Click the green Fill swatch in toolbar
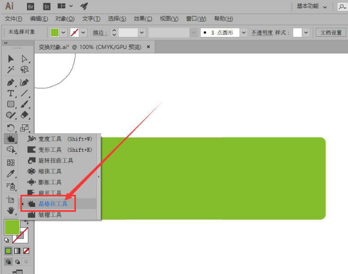 tap(12, 227)
